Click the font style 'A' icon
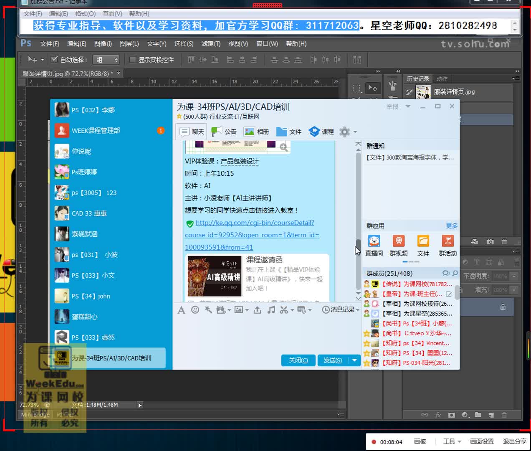The image size is (531, 451). click(181, 310)
